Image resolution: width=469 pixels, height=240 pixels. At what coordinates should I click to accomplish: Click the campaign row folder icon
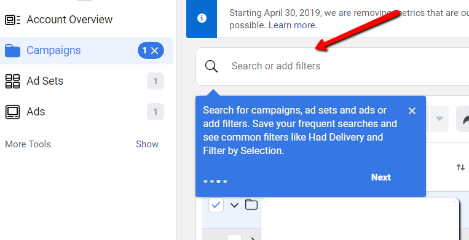(251, 205)
